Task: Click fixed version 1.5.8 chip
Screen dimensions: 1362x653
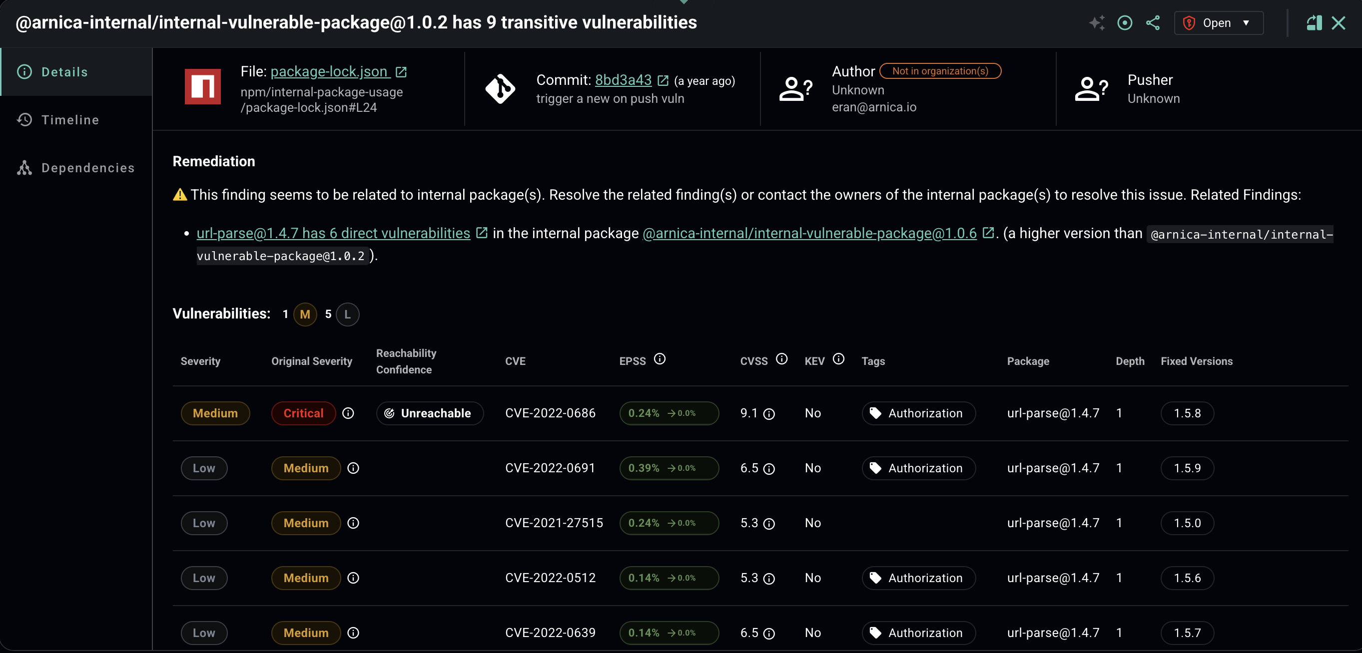Action: pyautogui.click(x=1187, y=413)
